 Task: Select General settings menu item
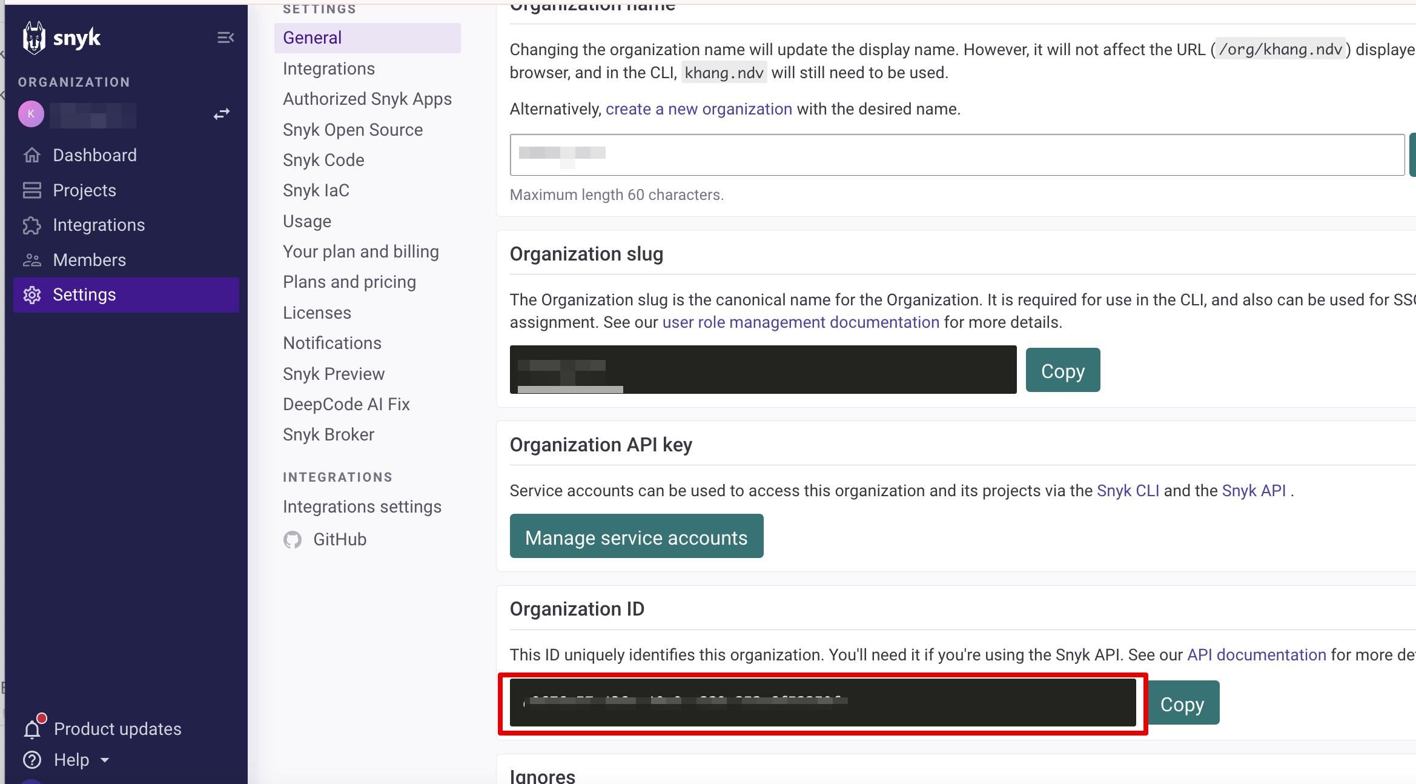(x=312, y=38)
